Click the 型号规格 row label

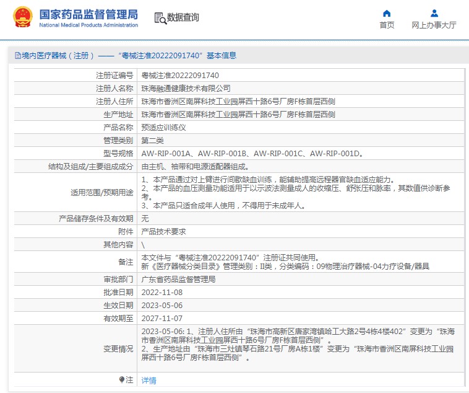tap(118, 154)
